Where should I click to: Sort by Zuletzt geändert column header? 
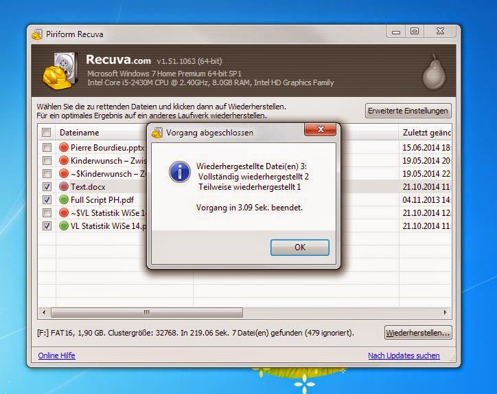point(425,133)
